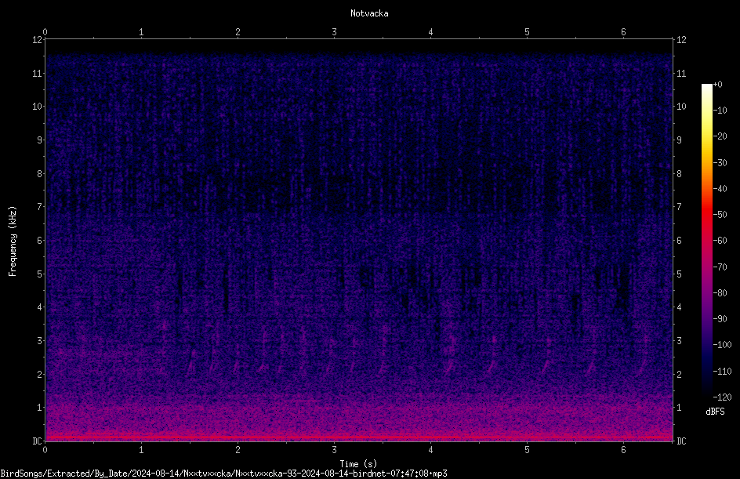The height and width of the screenshot is (479, 740).
Task: Click the -120 label on color scale
Action: [x=722, y=397]
